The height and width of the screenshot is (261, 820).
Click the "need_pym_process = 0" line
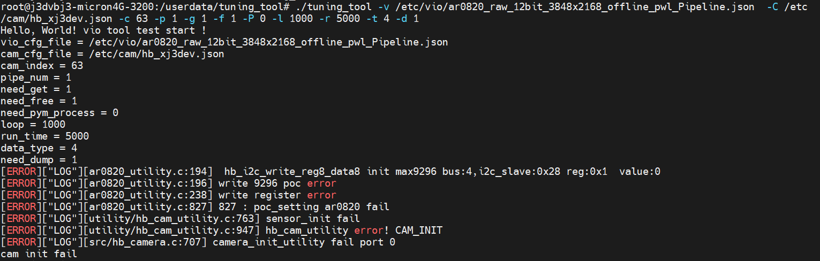pyautogui.click(x=59, y=113)
